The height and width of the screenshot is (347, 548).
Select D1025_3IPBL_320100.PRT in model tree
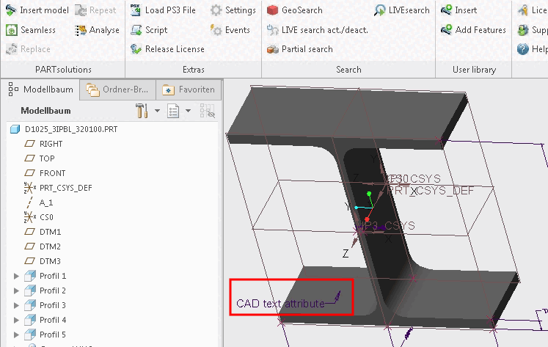pos(71,129)
